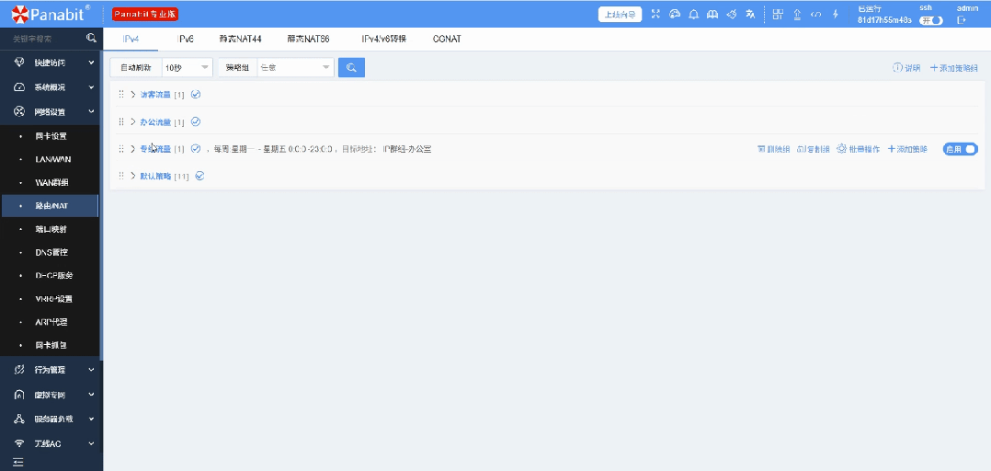Click the translate language icon
The width and height of the screenshot is (991, 471).
pos(750,14)
